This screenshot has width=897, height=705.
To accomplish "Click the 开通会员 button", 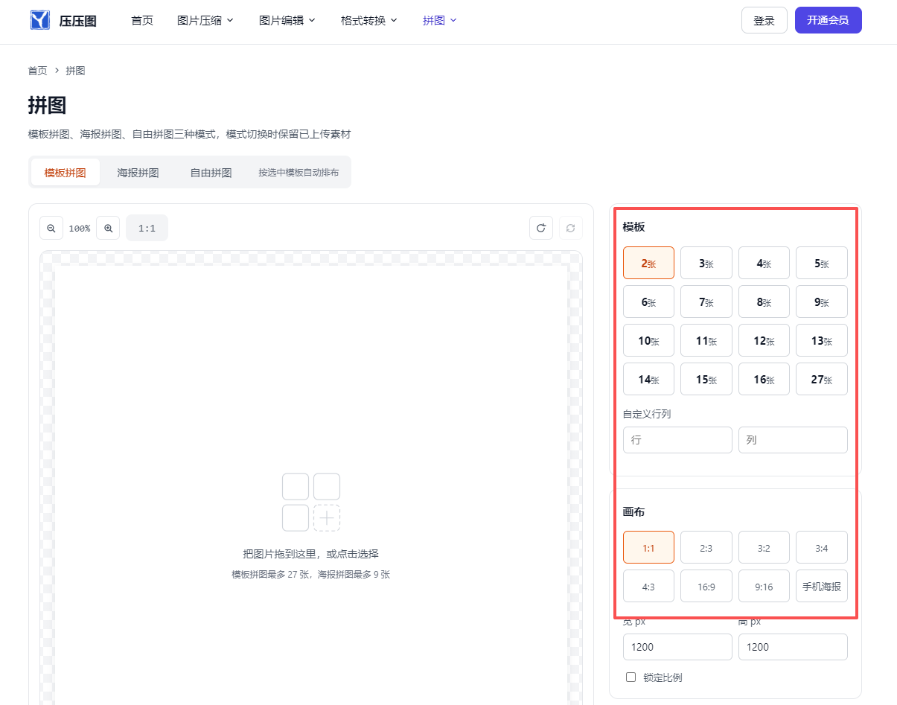I will click(x=829, y=20).
